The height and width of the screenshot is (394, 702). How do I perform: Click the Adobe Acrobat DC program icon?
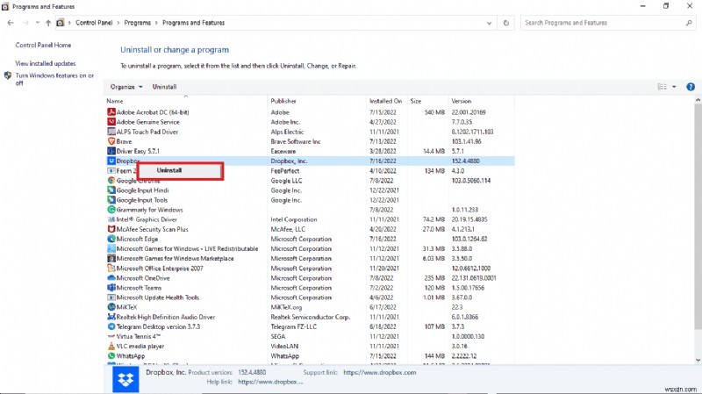111,112
